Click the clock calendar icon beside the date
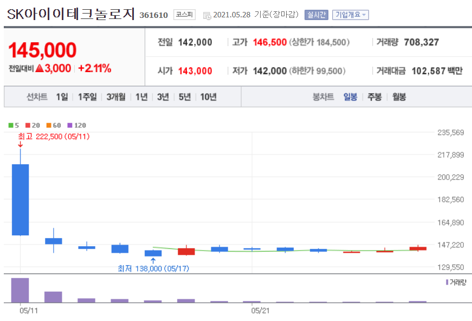This screenshot has height=321, width=472. pos(207,15)
